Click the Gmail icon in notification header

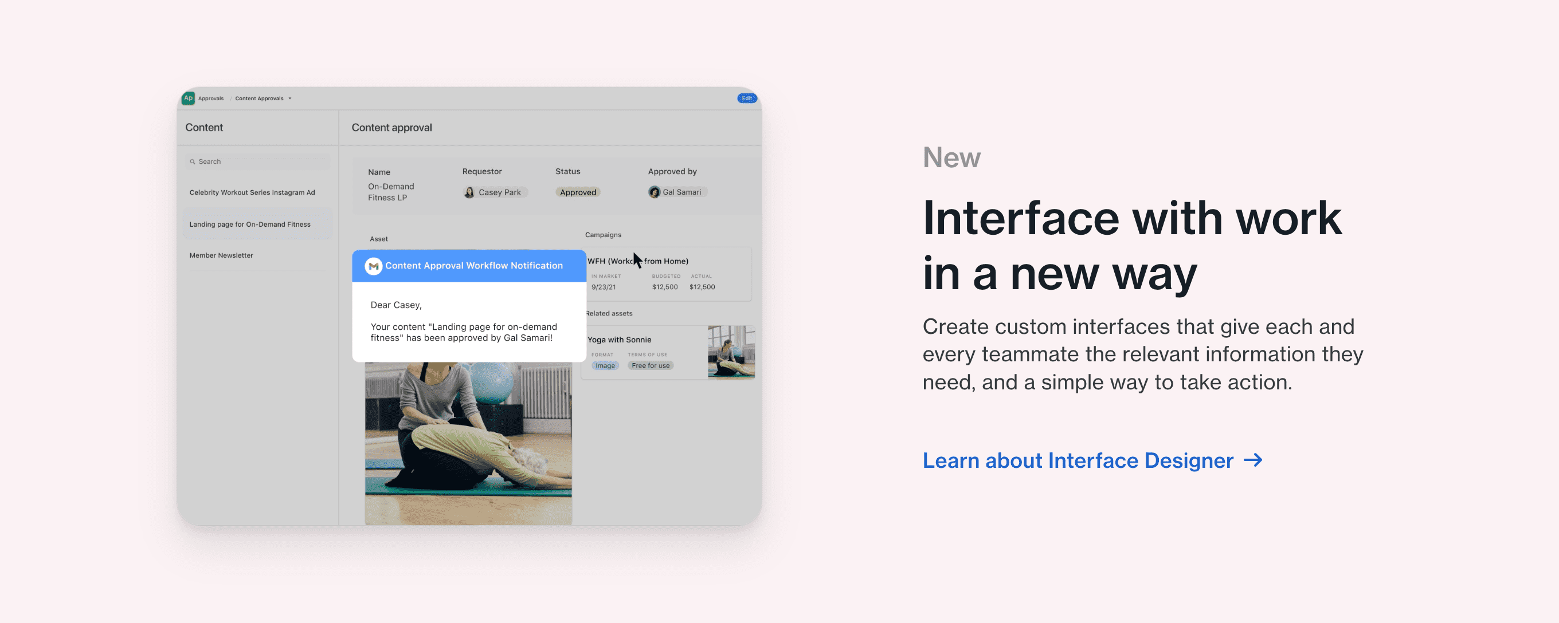point(373,266)
